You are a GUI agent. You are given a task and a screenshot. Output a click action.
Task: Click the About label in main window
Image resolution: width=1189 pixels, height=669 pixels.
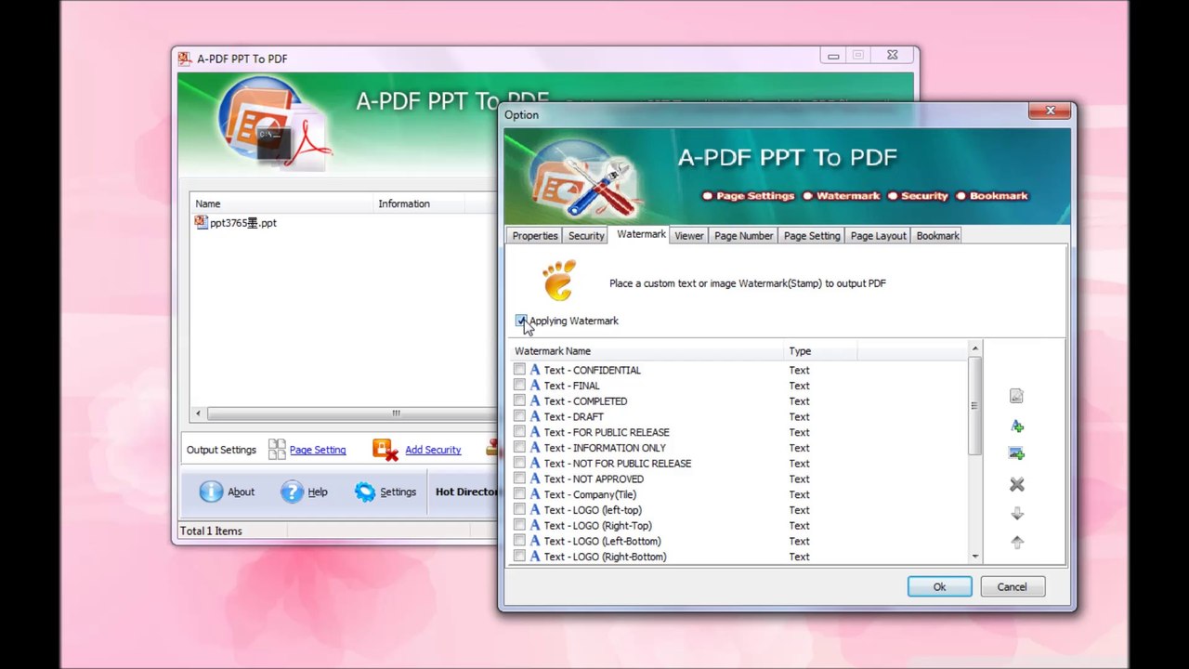click(241, 492)
